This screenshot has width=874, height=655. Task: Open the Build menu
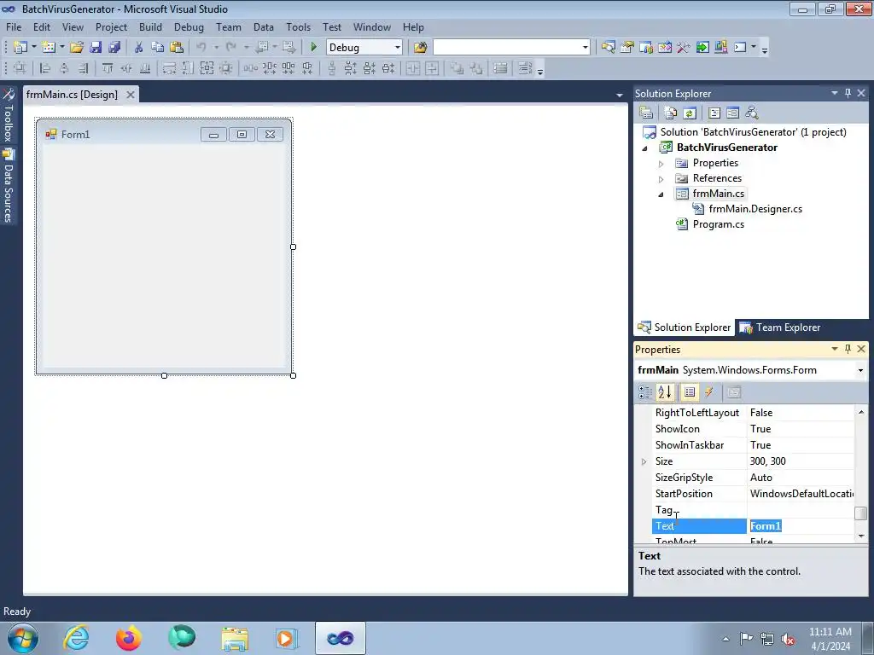(150, 26)
